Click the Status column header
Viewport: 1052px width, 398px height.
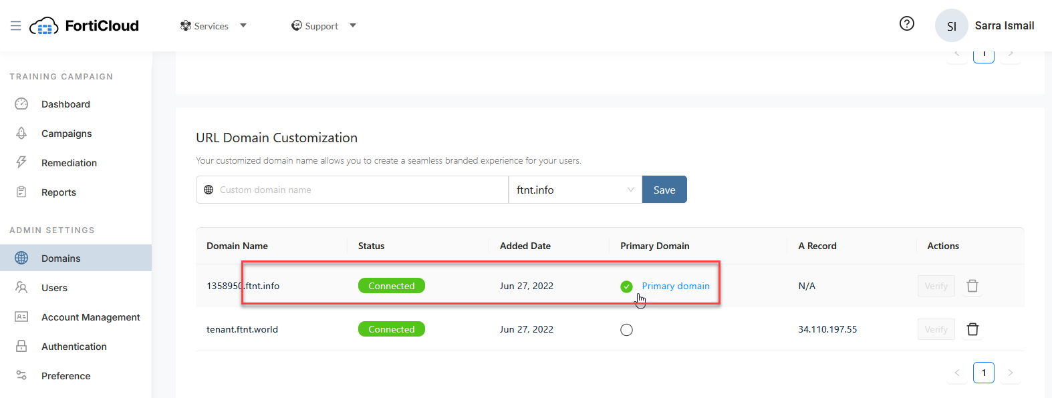pos(371,246)
